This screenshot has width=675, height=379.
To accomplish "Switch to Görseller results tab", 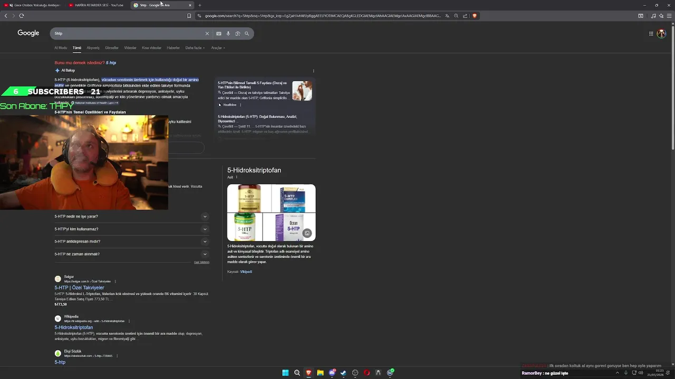I will pos(112,48).
